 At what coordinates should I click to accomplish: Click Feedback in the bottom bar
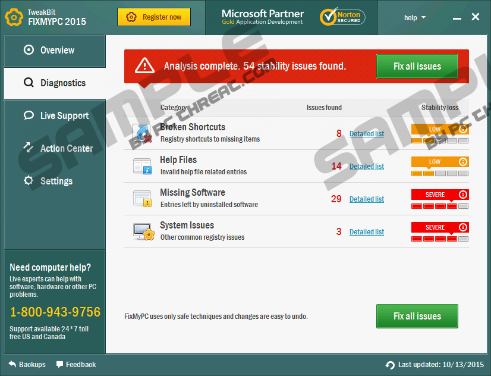(75, 365)
